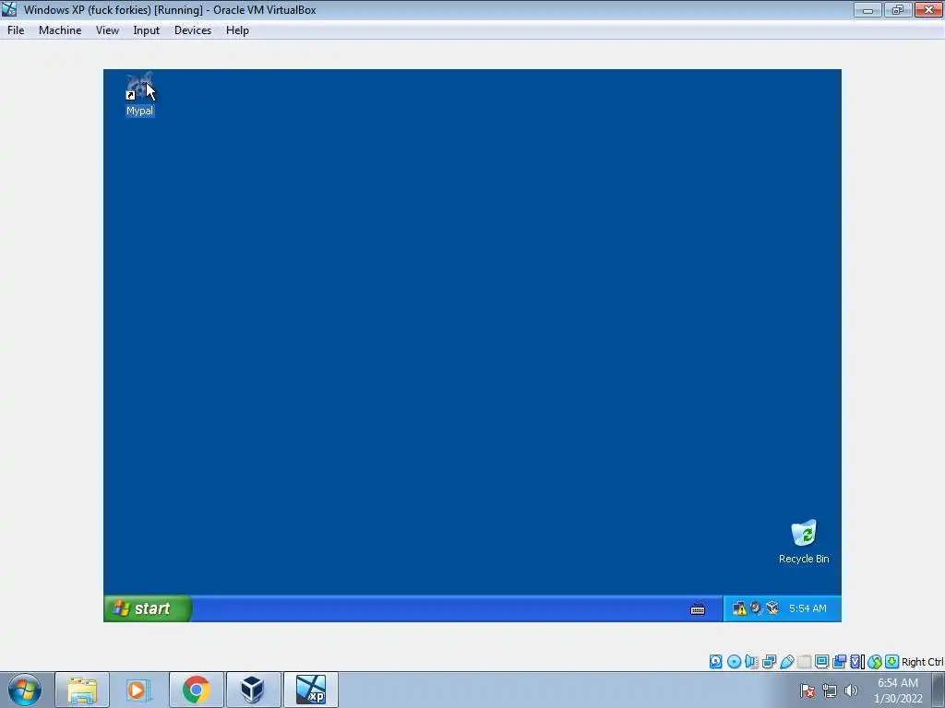Click the XP tray clock showing 5:54 AM

click(807, 608)
